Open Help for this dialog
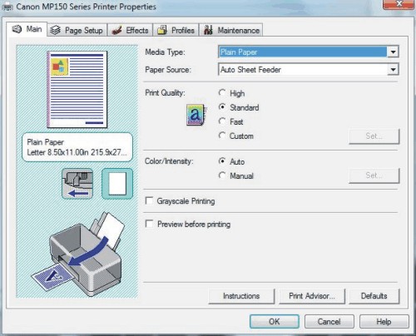416x336 pixels. click(x=384, y=322)
